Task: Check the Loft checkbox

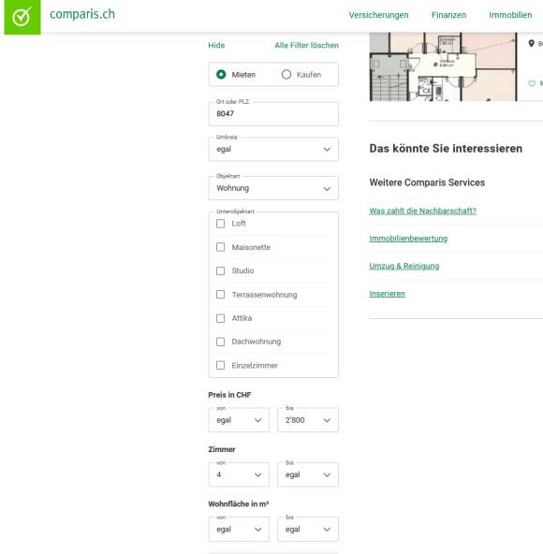Action: (x=220, y=224)
